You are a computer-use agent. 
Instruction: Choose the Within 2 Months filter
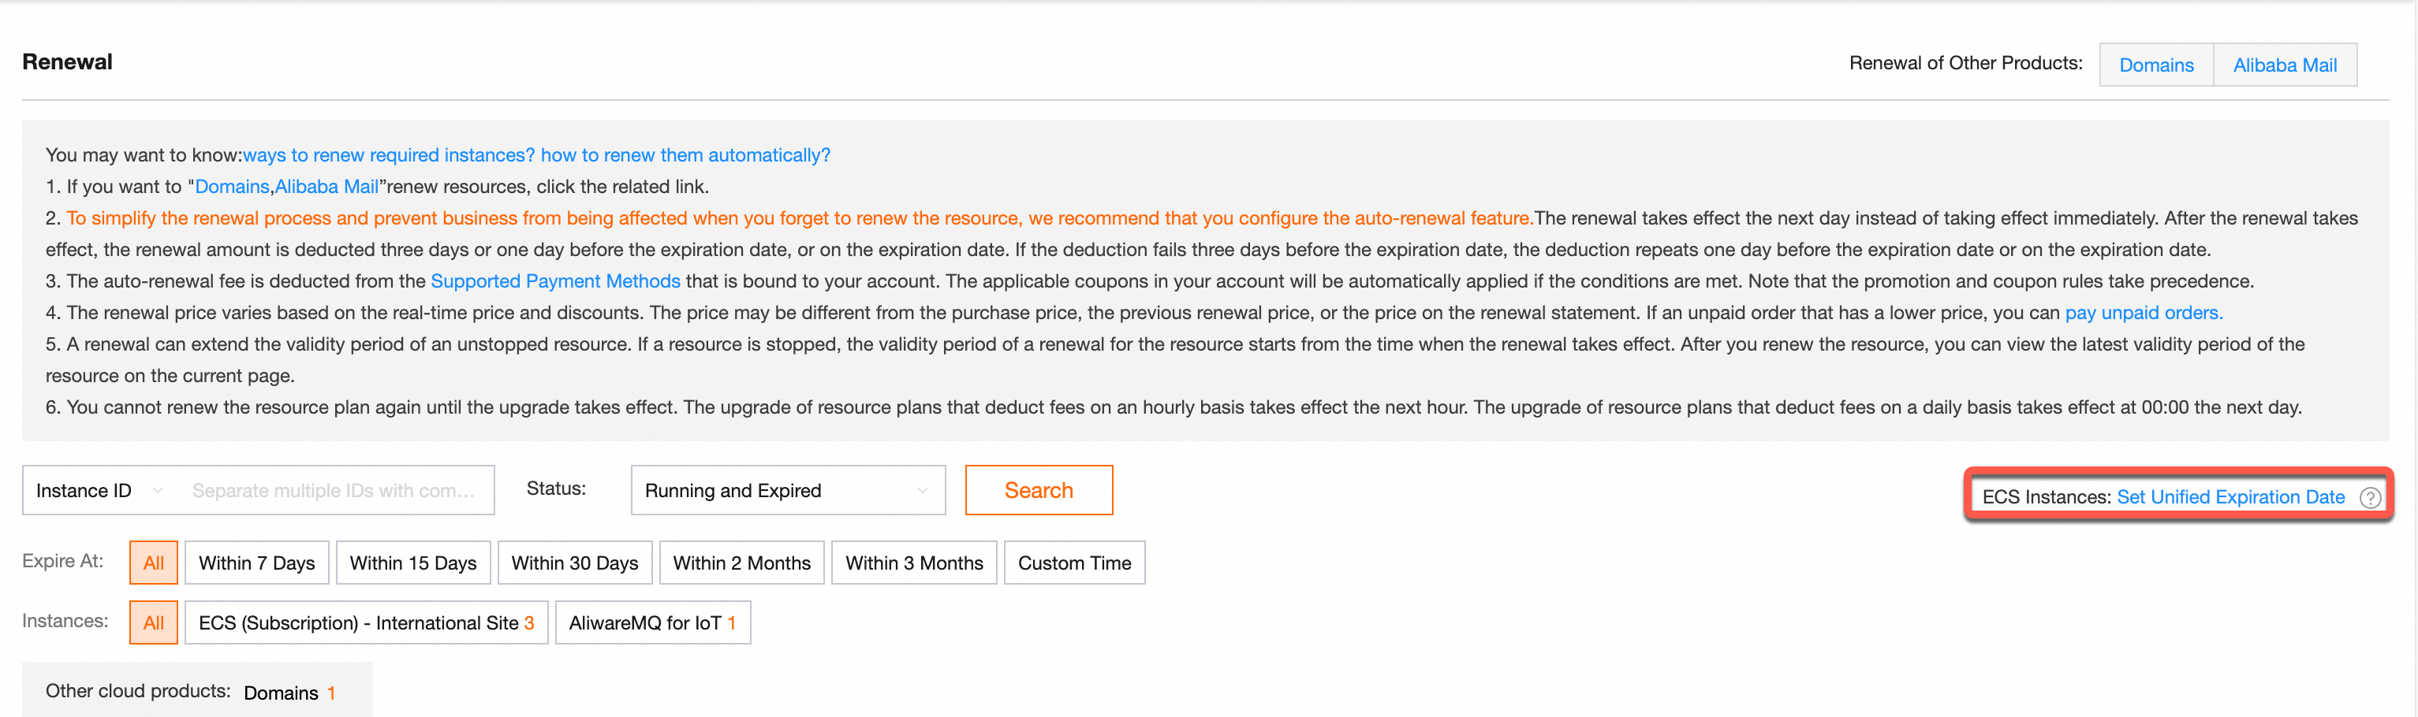(741, 563)
